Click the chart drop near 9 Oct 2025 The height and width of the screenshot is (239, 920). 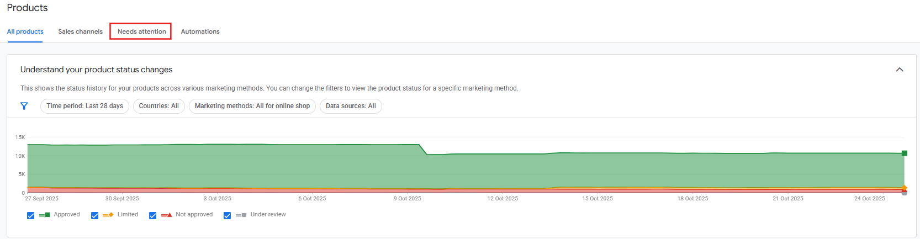coord(423,150)
